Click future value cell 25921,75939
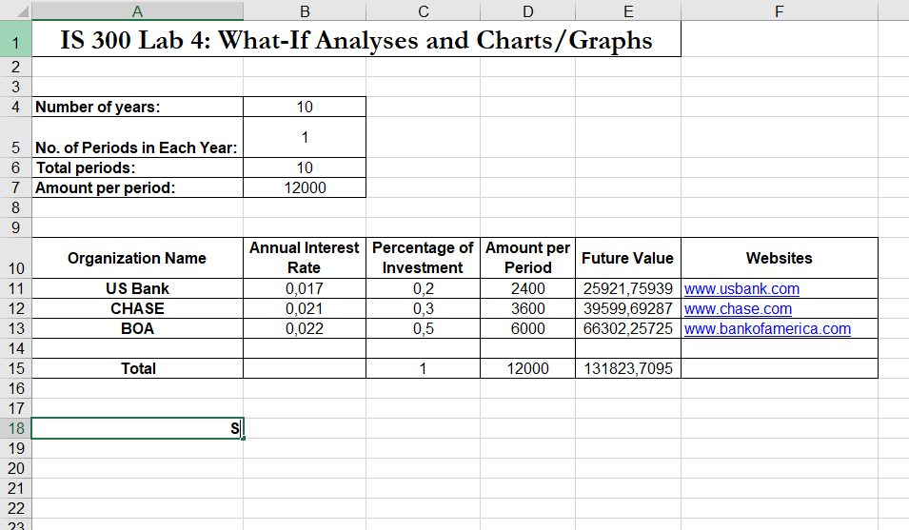 (628, 288)
